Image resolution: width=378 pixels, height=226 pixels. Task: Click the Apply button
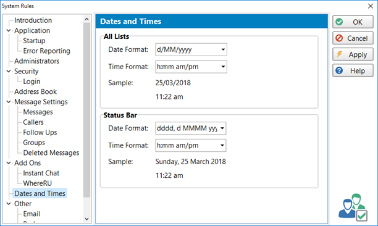(353, 54)
